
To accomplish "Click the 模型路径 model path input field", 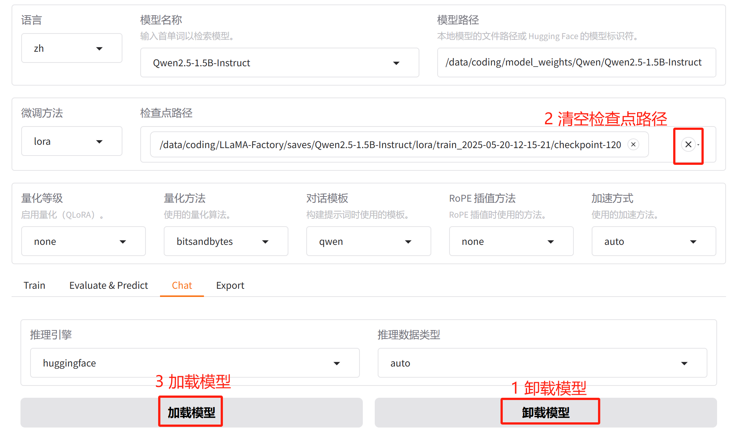I will 576,63.
